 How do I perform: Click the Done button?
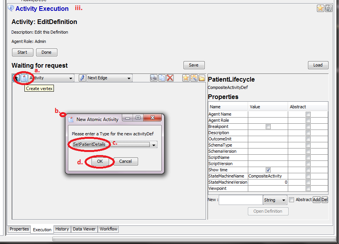[47, 52]
